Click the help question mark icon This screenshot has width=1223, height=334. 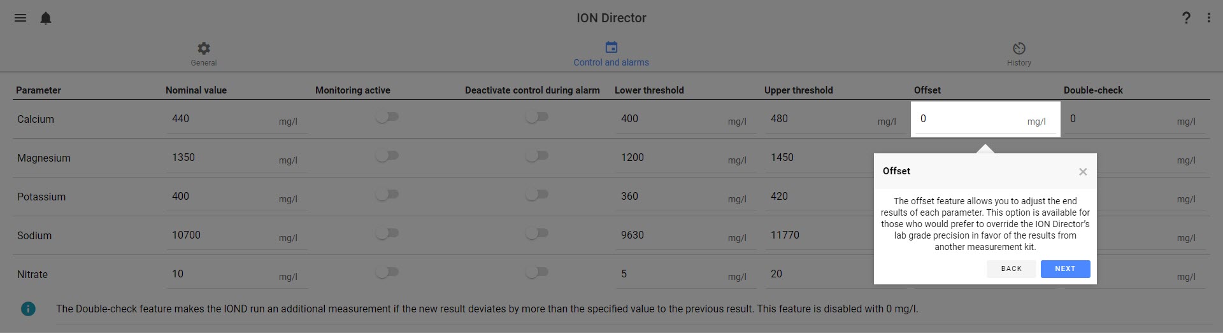(x=1186, y=18)
